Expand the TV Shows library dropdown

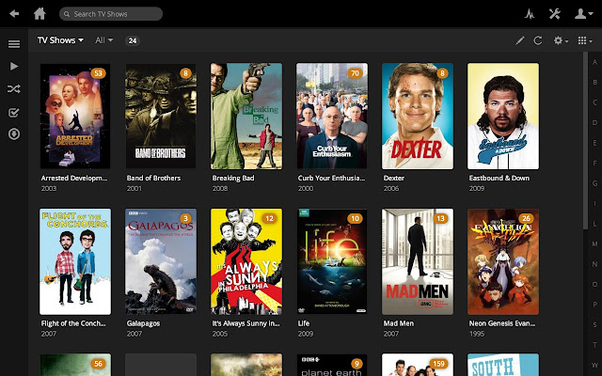coord(60,40)
